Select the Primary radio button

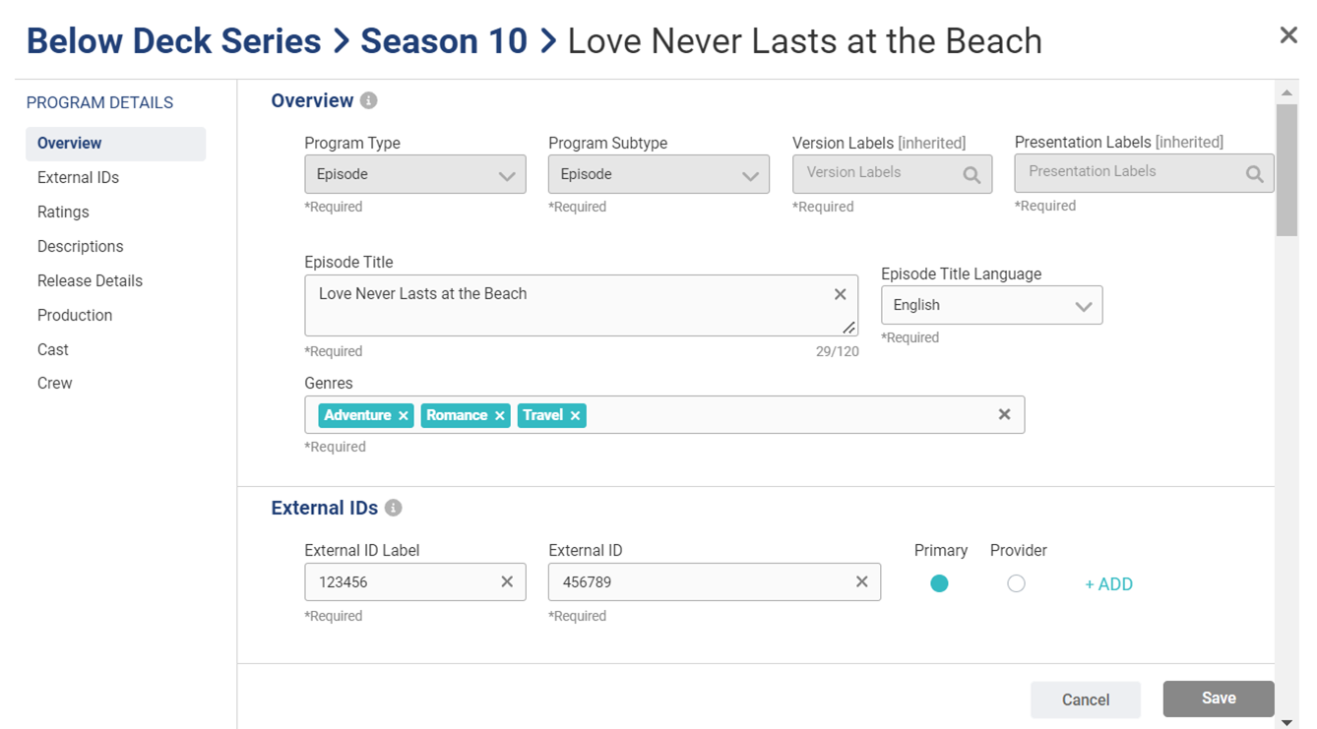coord(939,583)
